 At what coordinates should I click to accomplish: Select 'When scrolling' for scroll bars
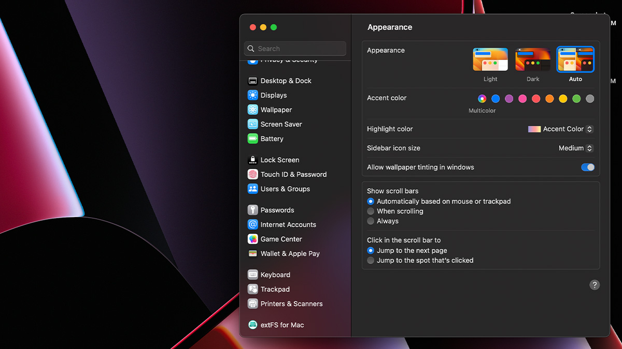click(371, 211)
